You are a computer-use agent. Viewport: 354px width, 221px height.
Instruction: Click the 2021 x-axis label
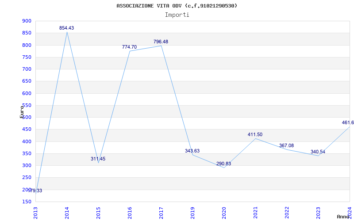tap(255, 213)
